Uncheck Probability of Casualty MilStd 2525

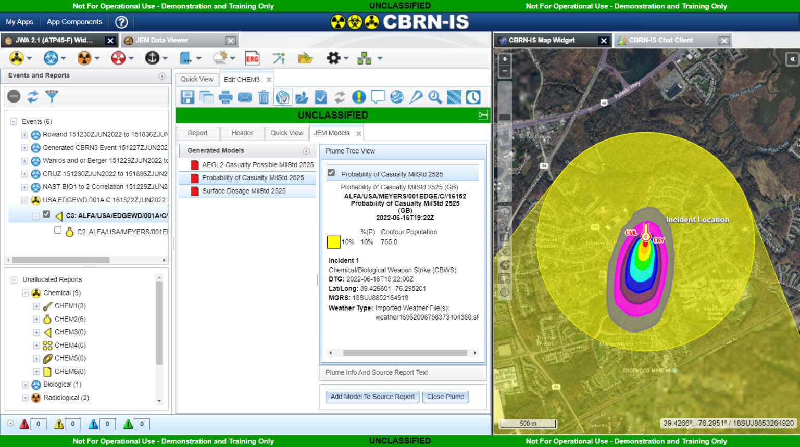pyautogui.click(x=331, y=173)
